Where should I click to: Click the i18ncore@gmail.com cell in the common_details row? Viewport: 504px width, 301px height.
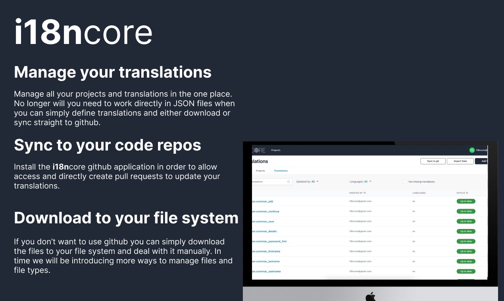(x=360, y=231)
